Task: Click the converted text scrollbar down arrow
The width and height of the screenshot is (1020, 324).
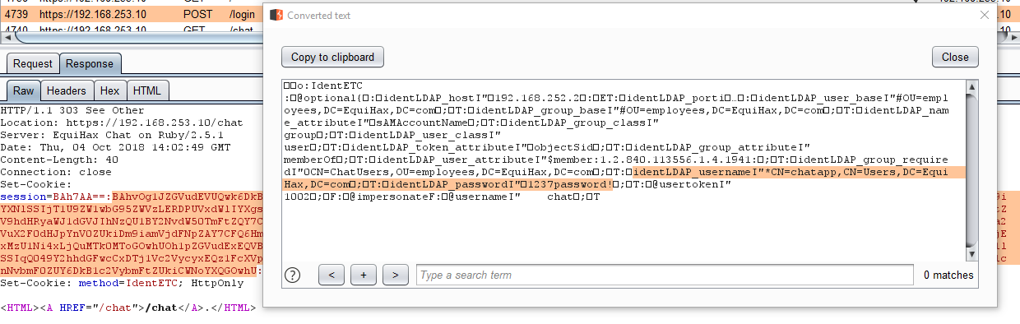Action: tap(971, 252)
